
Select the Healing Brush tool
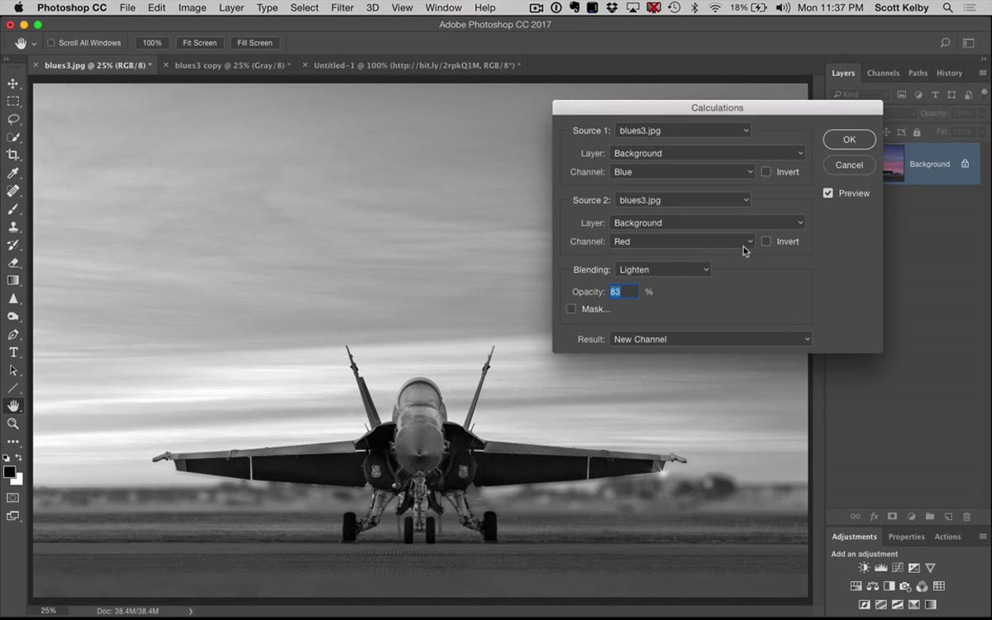[x=13, y=191]
